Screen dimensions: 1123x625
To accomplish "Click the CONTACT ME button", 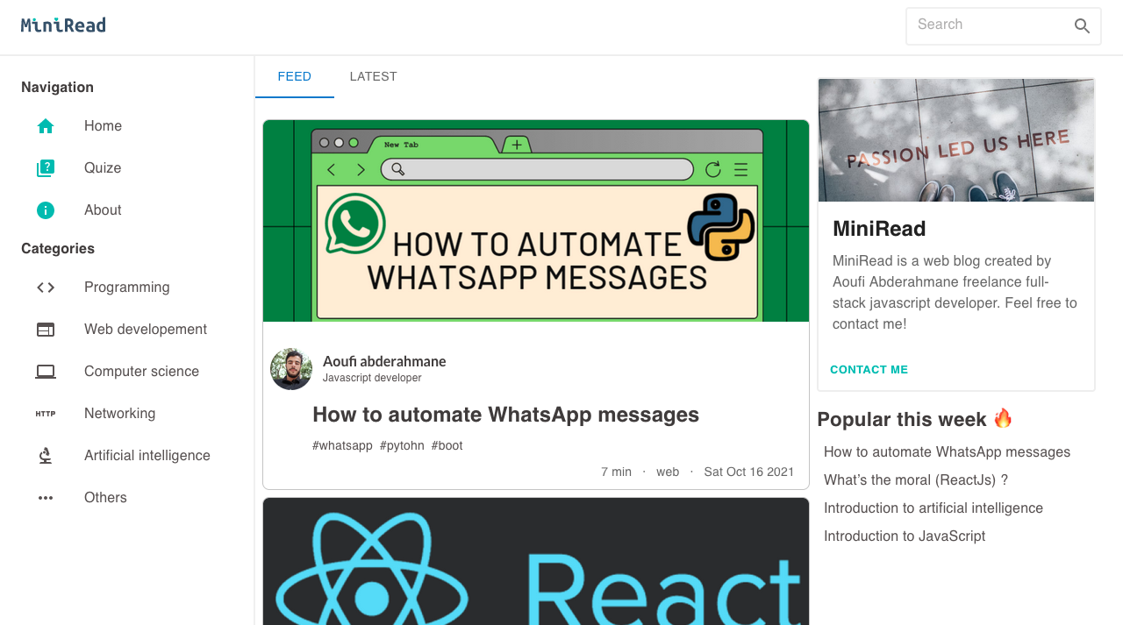I will coord(869,370).
